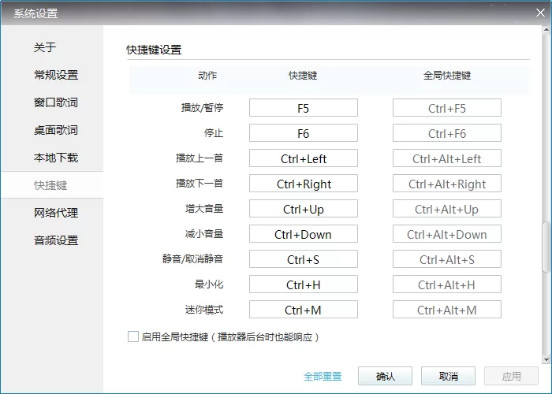Click the 快捷键设置 section heading
552x394 pixels.
tap(154, 50)
